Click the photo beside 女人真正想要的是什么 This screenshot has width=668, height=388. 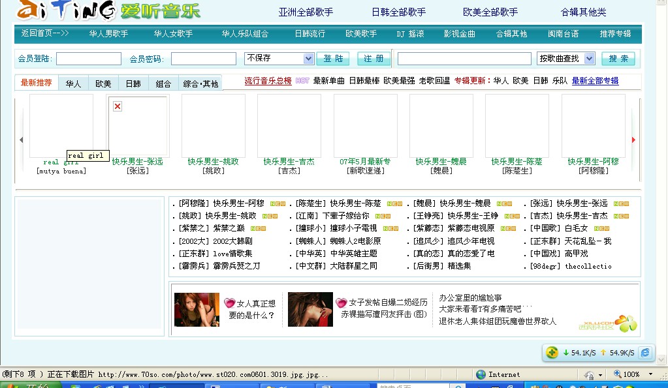(x=197, y=309)
